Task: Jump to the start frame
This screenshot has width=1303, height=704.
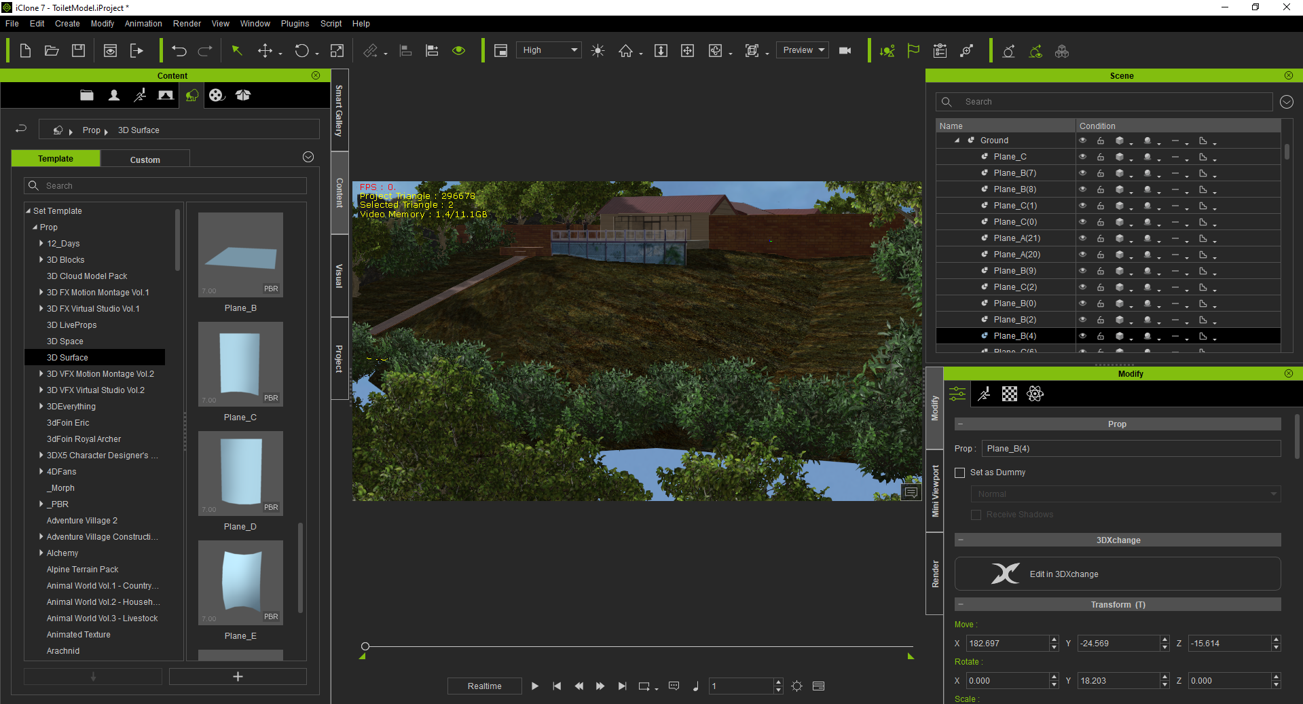Action: pyautogui.click(x=557, y=686)
